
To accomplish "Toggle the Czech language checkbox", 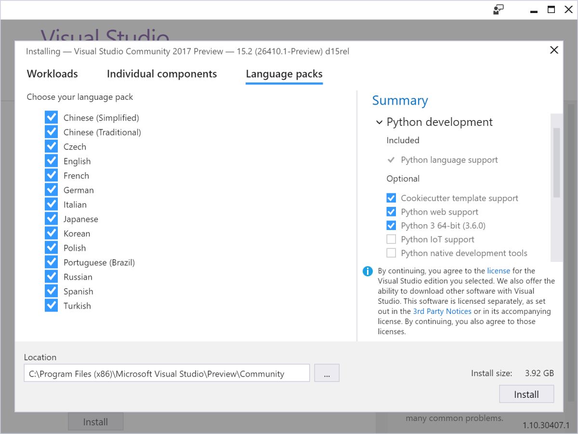I will 51,147.
